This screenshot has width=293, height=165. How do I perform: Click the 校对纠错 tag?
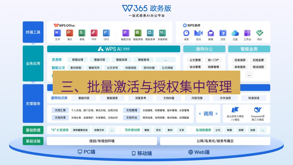tap(149, 68)
